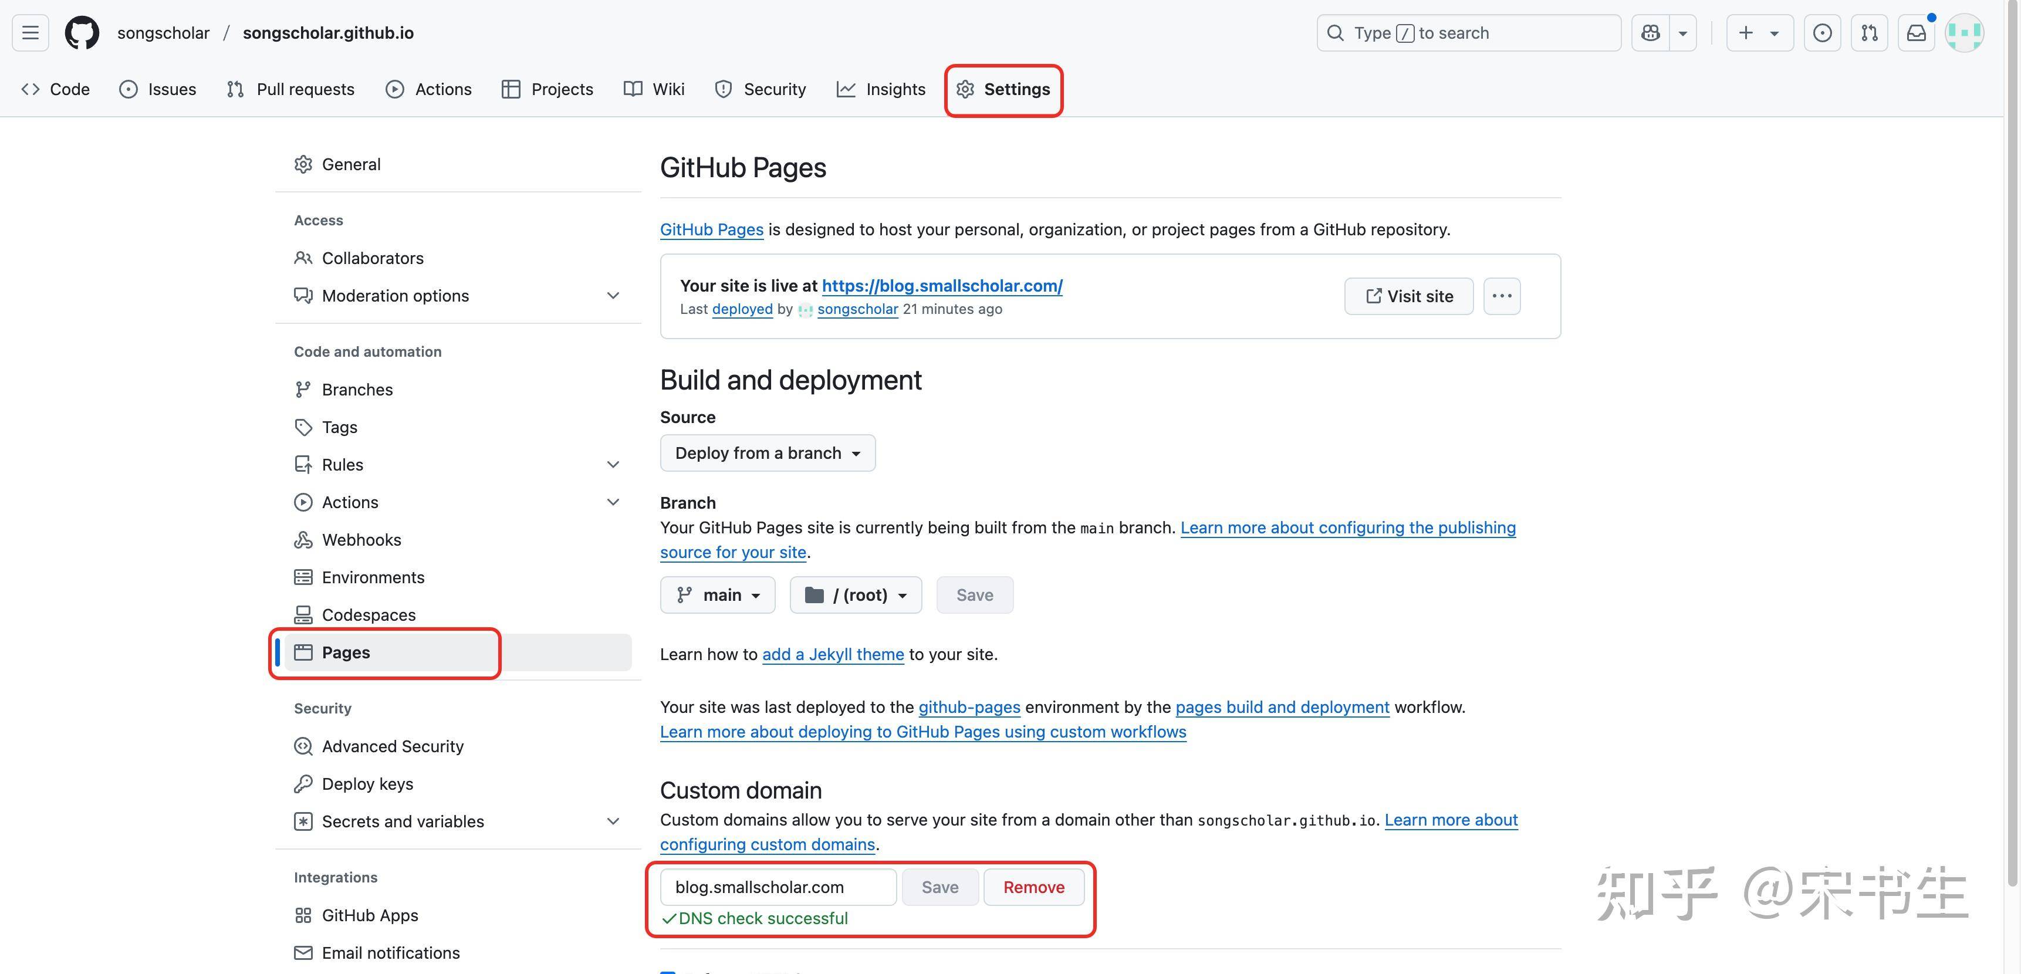Open songscholar profile link in deploy info
Screen dimensions: 2021x974
pyautogui.click(x=857, y=309)
